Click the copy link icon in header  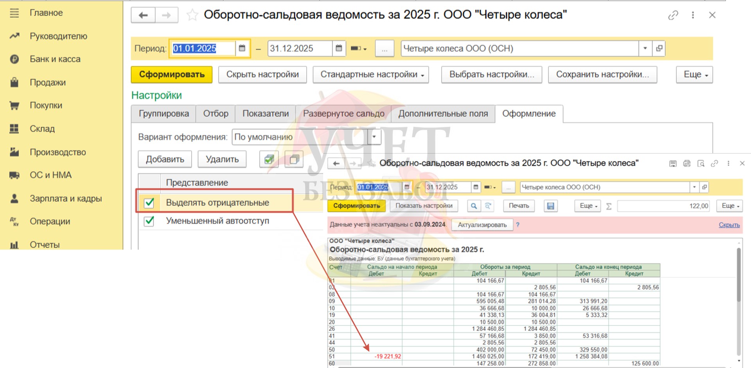pyautogui.click(x=673, y=15)
